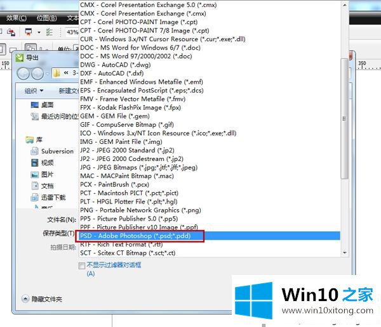381x327 pixels.
Task: Select RTF - Rich Text Format
Action: (210, 244)
